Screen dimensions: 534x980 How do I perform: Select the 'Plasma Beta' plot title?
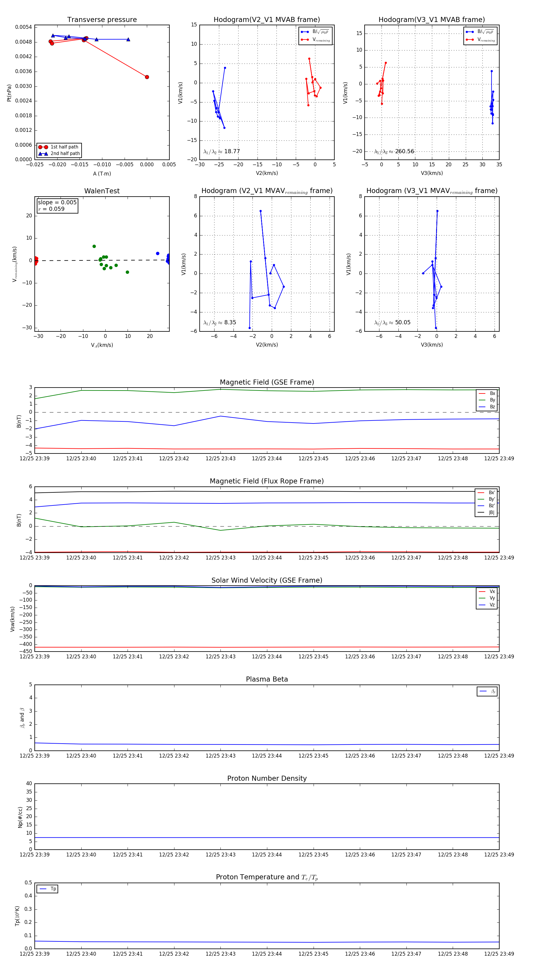click(x=267, y=679)
